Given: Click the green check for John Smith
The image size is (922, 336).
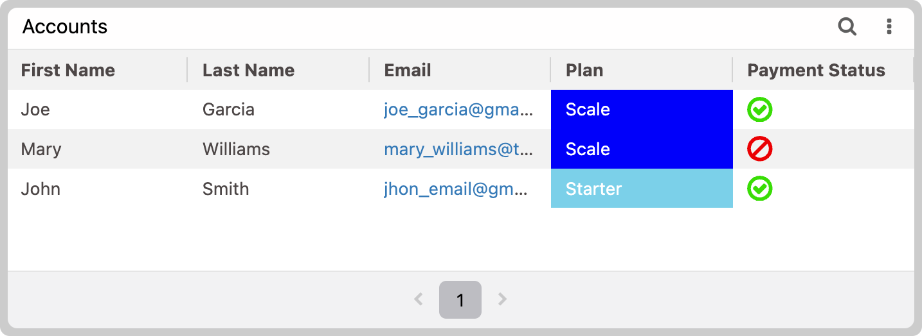Looking at the screenshot, I should [x=759, y=189].
